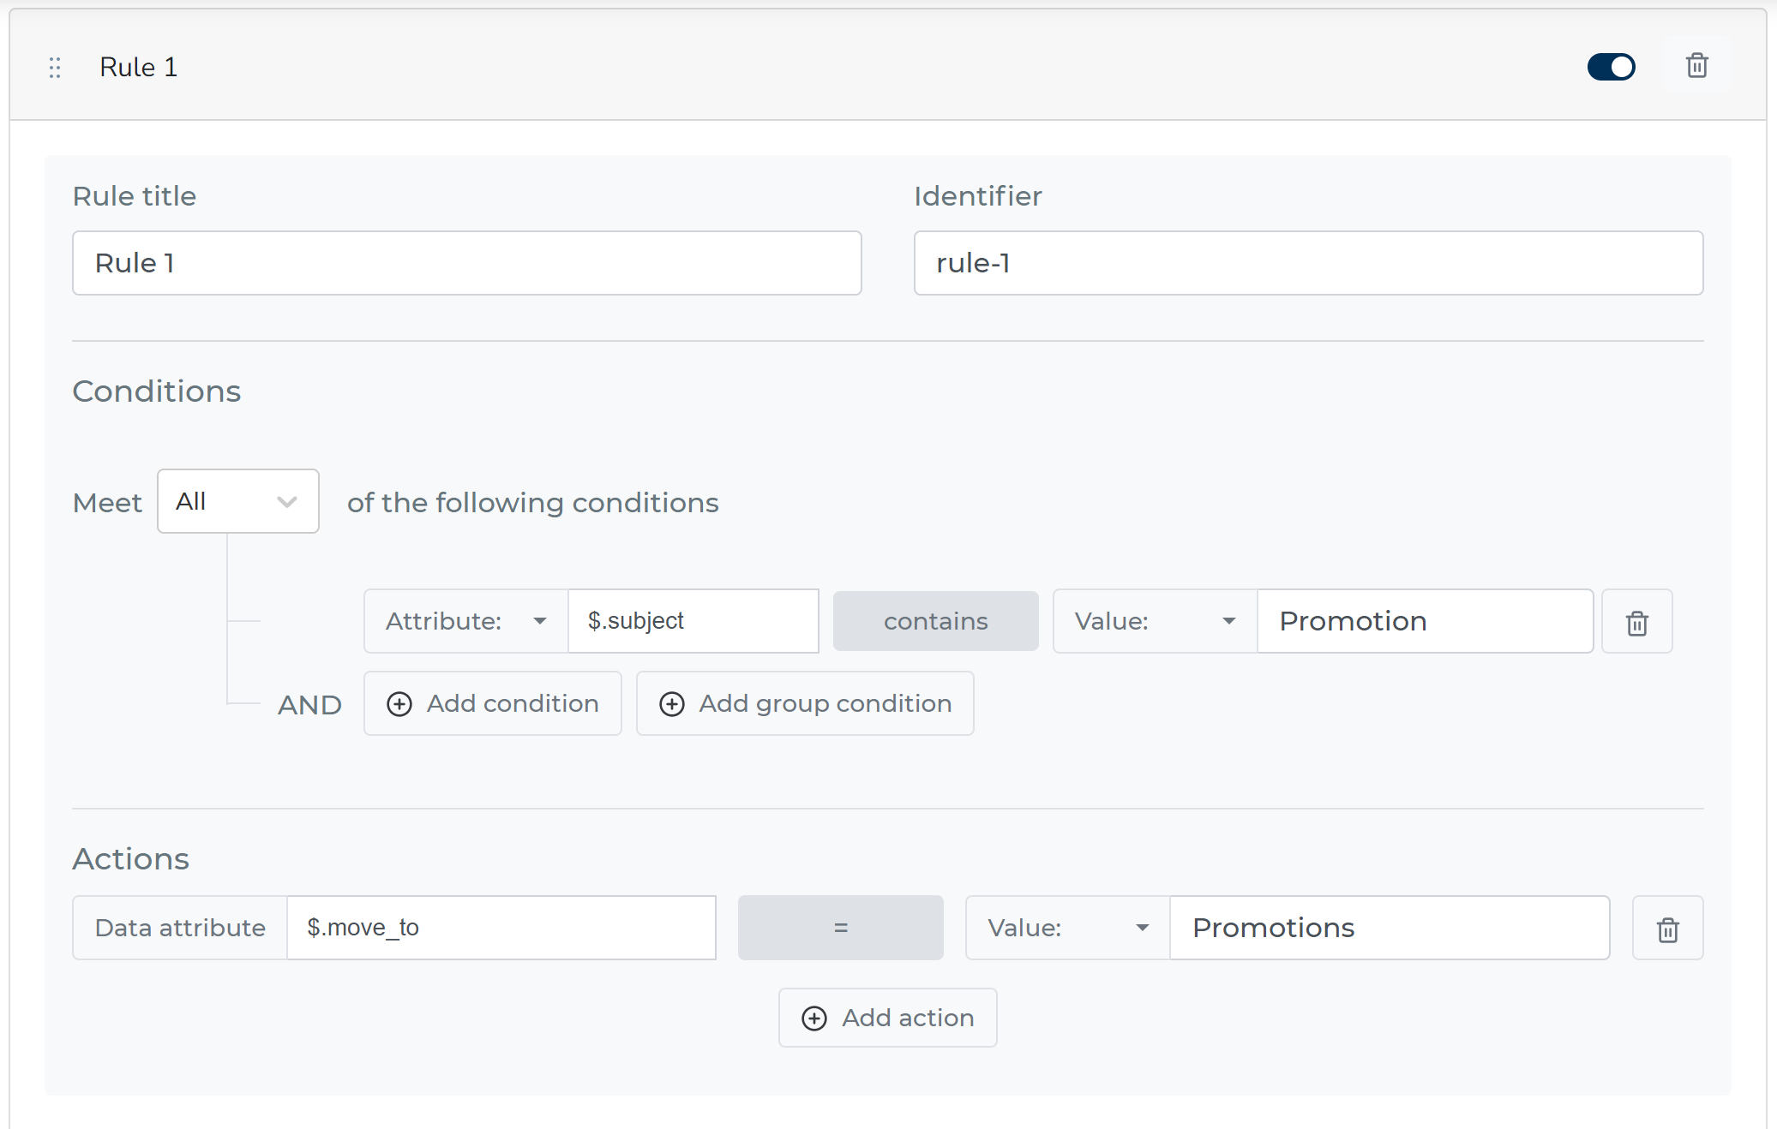
Task: Edit the $.subject attribute field
Action: point(693,622)
